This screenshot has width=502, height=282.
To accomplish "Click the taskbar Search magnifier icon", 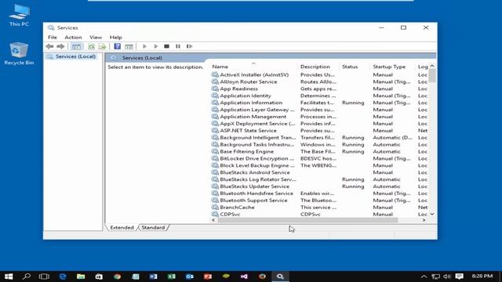I will coord(26,277).
